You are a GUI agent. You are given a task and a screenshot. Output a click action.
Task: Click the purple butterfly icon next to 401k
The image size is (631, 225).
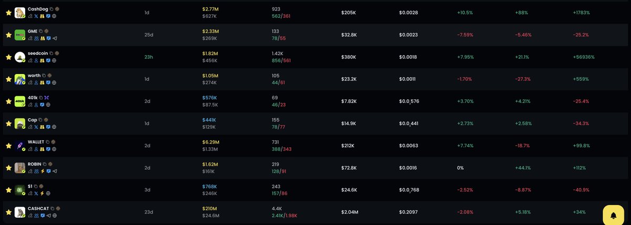[47, 97]
